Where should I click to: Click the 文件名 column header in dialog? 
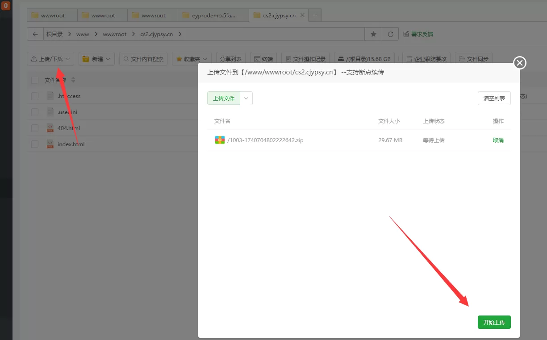[222, 121]
